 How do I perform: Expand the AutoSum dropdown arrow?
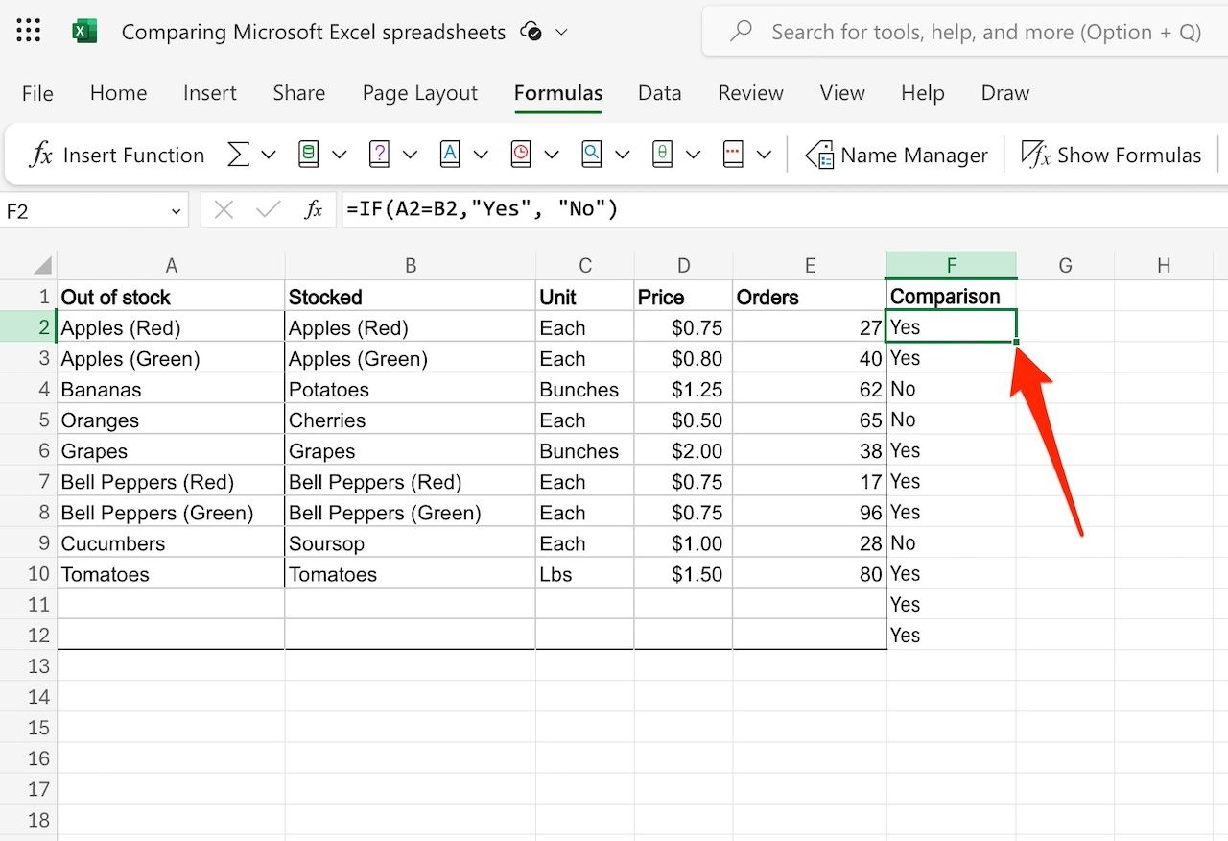pos(269,155)
